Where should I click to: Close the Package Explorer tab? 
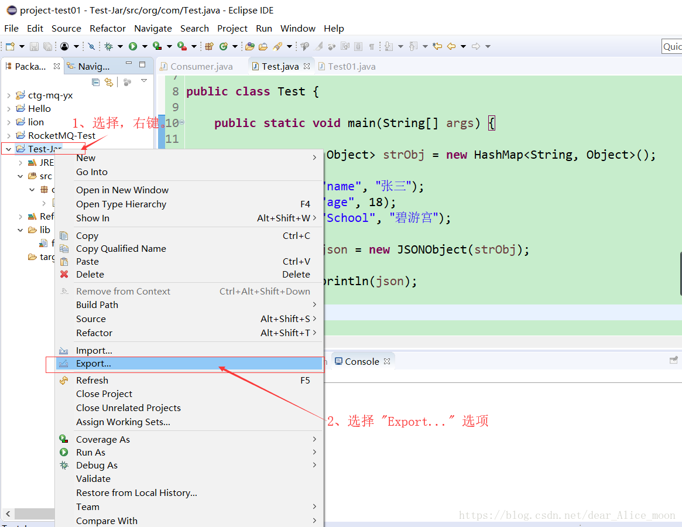pos(57,66)
